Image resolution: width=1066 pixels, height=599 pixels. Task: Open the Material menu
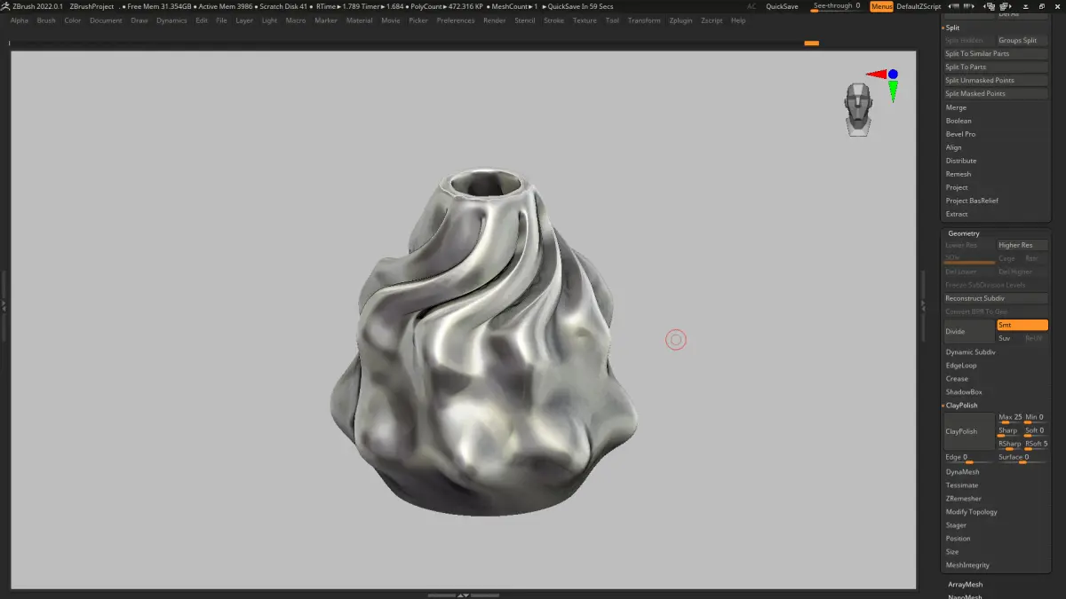[359, 20]
